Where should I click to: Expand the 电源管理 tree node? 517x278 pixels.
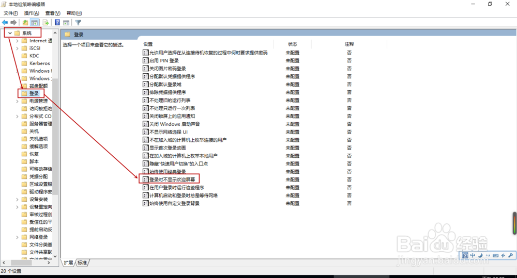pyautogui.click(x=17, y=101)
